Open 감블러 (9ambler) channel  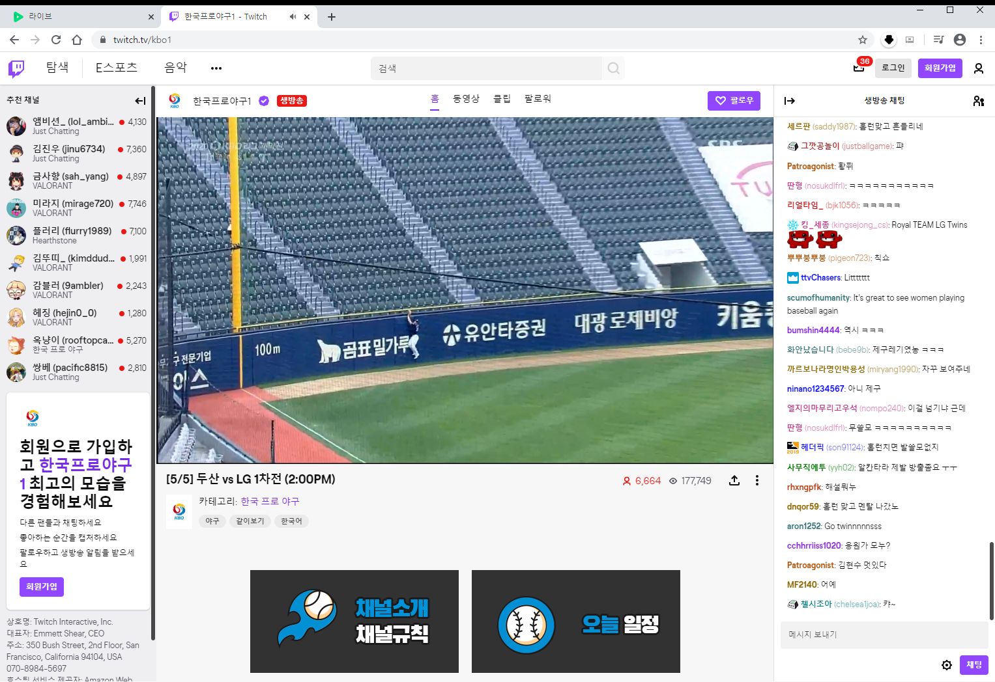coord(77,290)
